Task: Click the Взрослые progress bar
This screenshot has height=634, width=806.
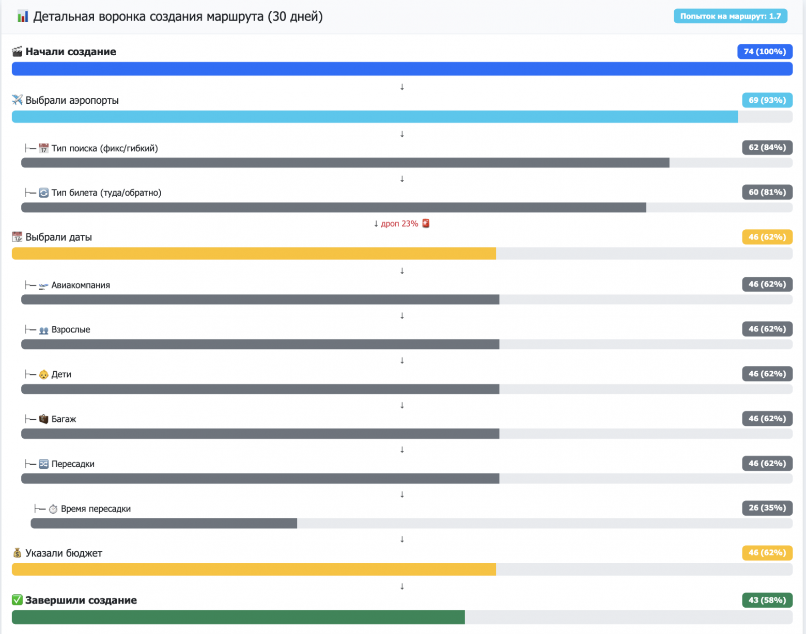Action: (407, 344)
